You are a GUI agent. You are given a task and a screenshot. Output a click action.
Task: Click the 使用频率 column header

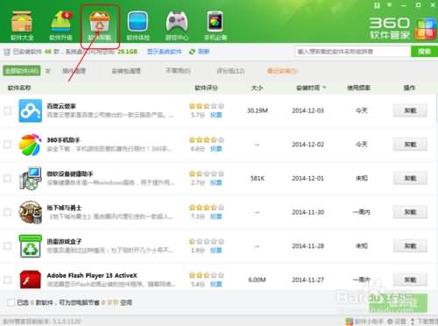359,88
